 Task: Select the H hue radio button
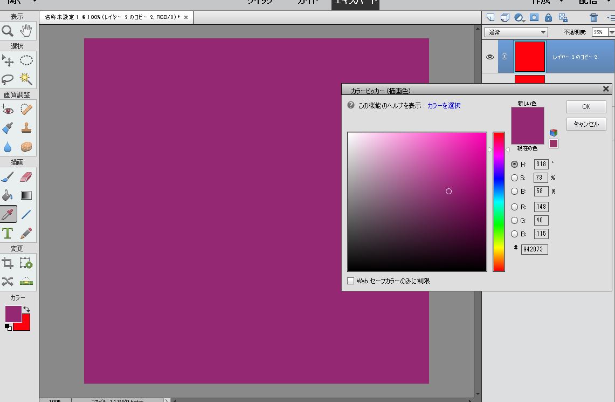click(514, 164)
